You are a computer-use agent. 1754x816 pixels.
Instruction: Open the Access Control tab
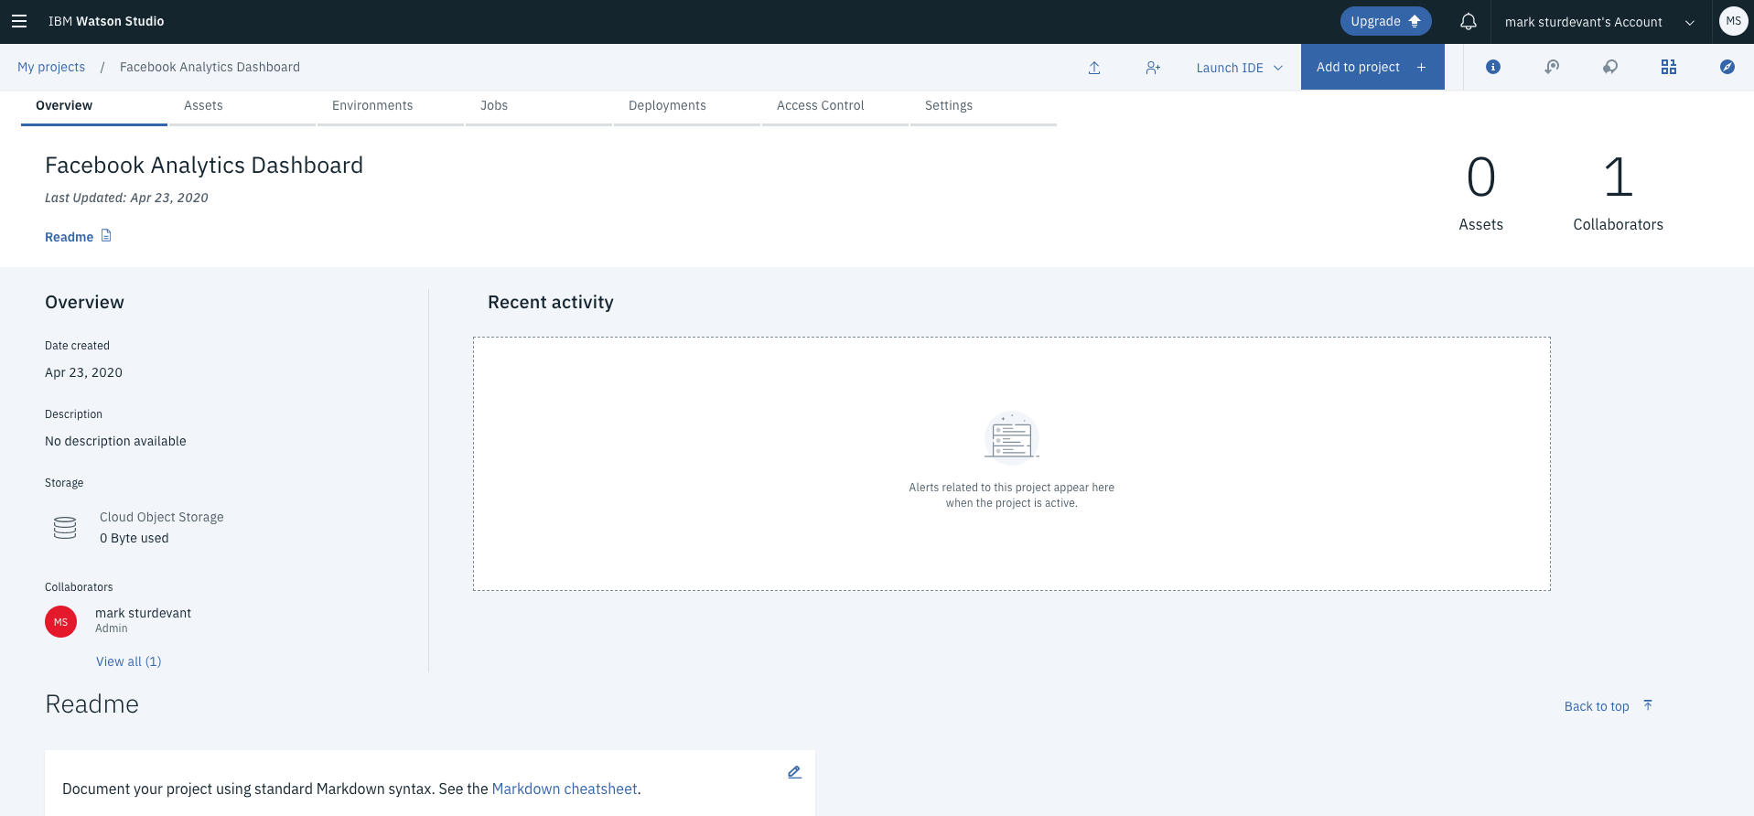click(835, 106)
